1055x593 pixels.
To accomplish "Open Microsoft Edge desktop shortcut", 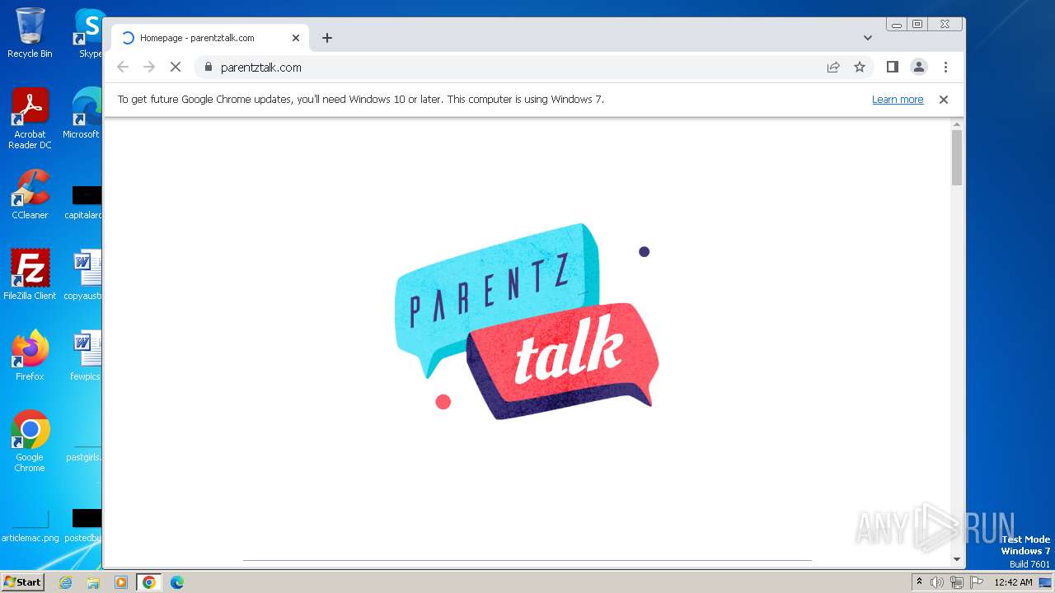I will point(82,113).
